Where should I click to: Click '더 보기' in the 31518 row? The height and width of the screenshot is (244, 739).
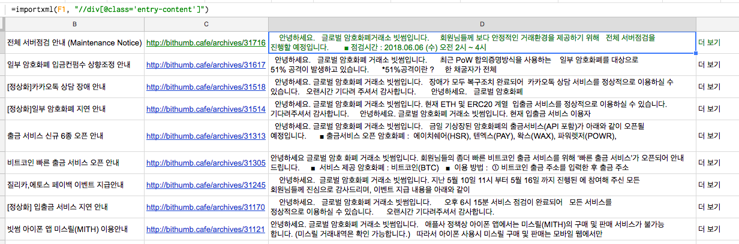pos(710,87)
